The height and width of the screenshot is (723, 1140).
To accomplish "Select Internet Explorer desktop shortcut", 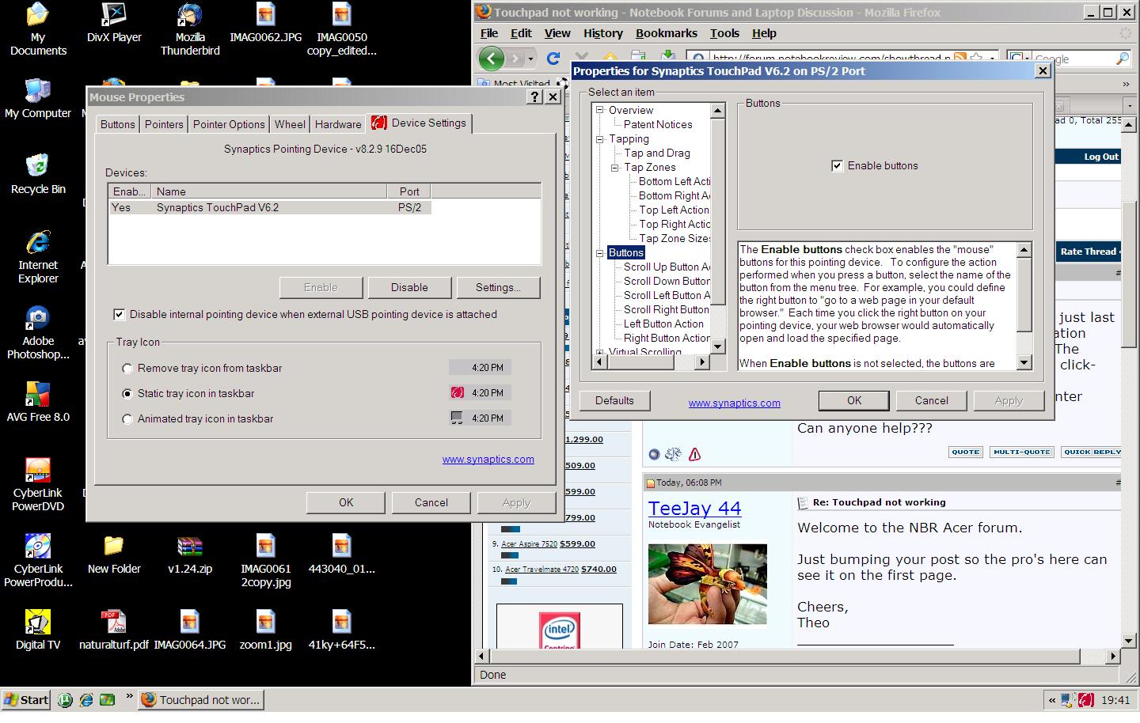I will 37,257.
